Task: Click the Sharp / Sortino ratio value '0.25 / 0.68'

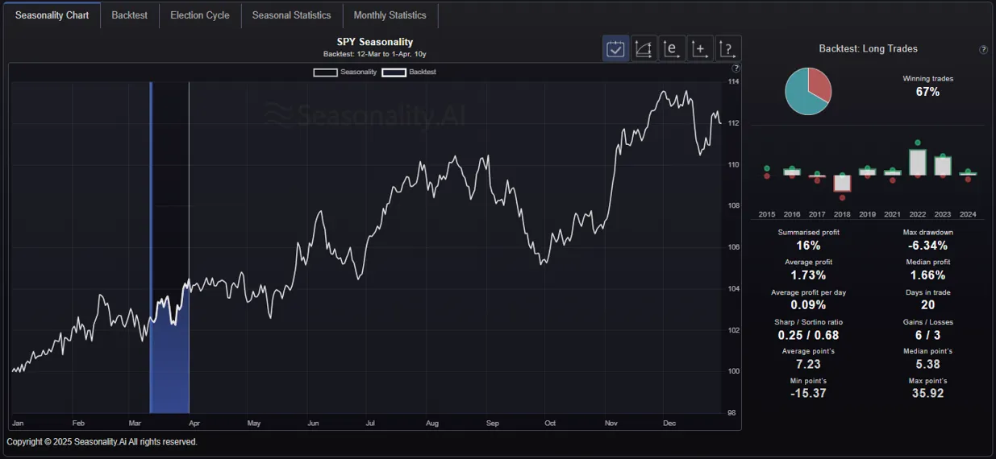Action: [x=809, y=334]
